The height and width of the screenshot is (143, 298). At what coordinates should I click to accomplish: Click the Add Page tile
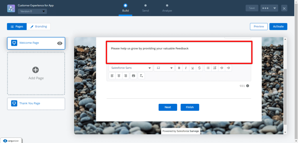36,73
